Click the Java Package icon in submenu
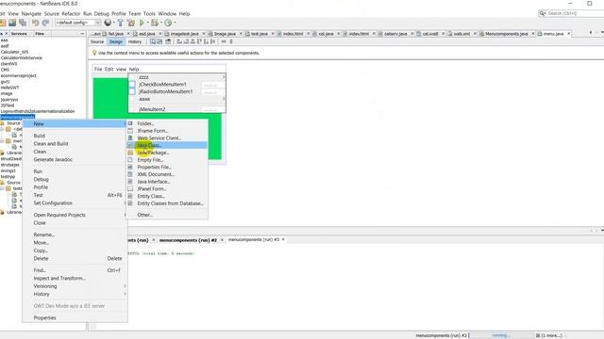Screen dimensions: 604x339 click(x=130, y=153)
